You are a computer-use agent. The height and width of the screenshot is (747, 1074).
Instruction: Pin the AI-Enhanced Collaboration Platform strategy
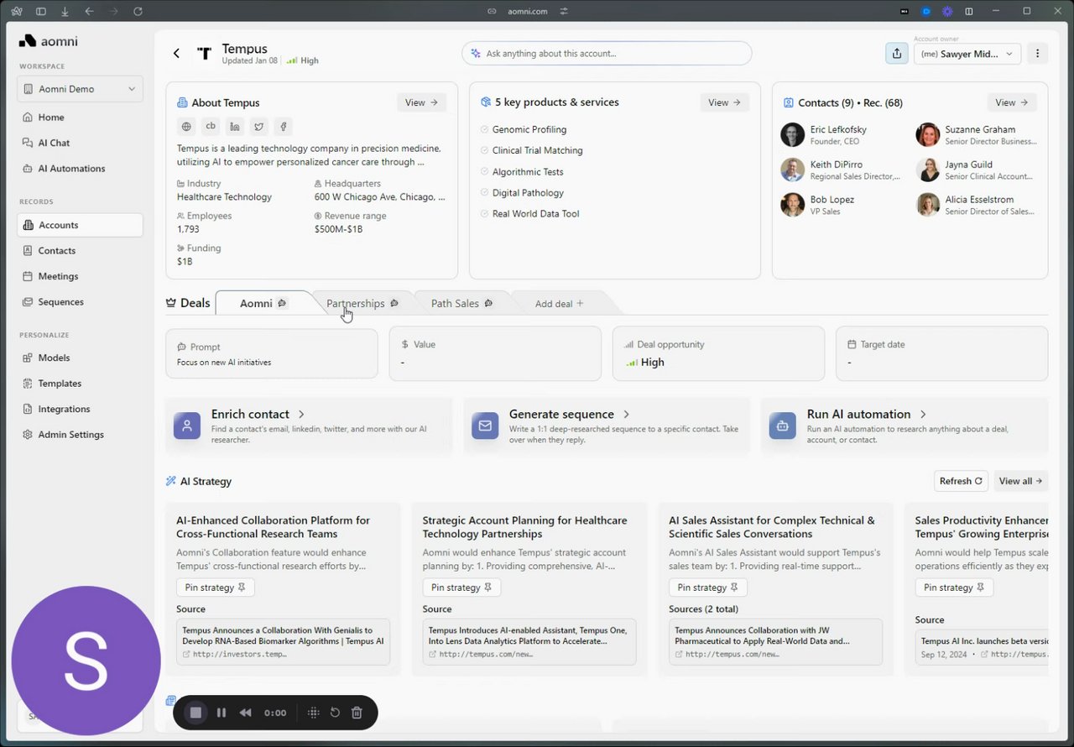pos(216,588)
